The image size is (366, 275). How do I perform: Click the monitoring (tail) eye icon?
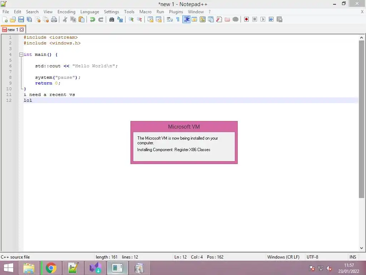click(x=236, y=19)
